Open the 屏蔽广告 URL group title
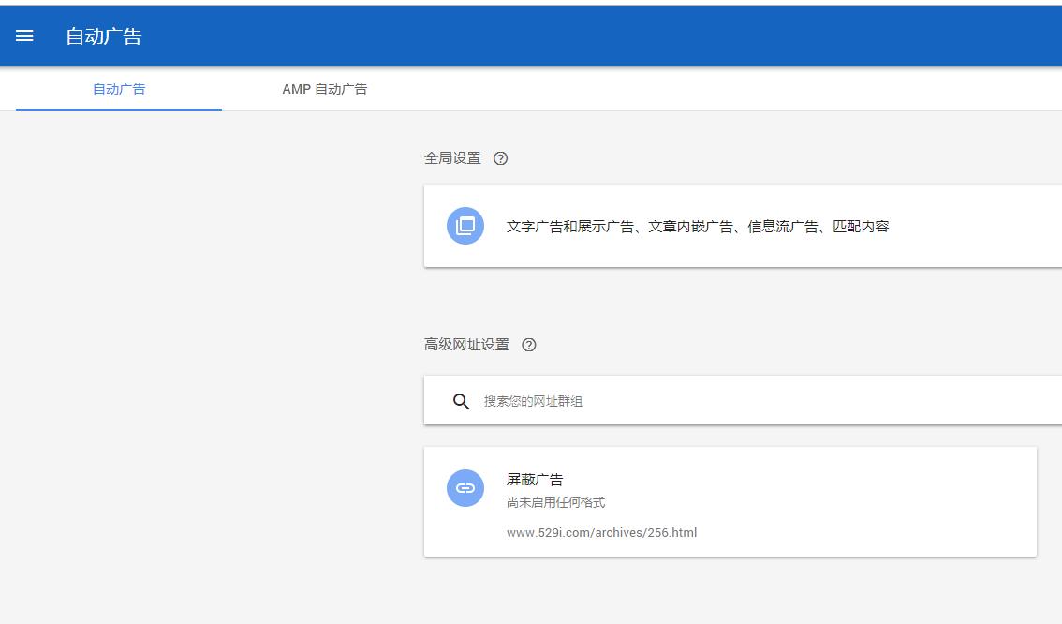The width and height of the screenshot is (1062, 624). coord(535,480)
